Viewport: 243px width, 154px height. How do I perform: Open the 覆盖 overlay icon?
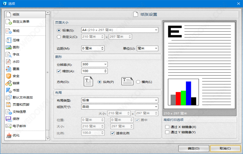(9, 69)
